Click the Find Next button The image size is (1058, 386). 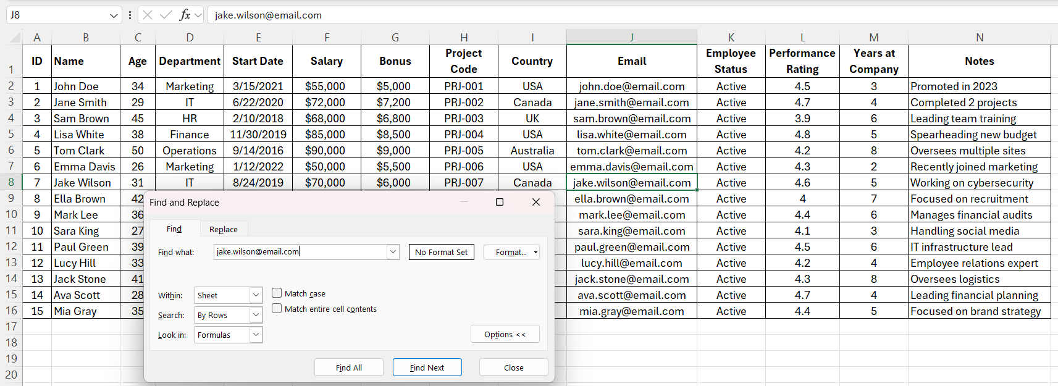pos(427,367)
